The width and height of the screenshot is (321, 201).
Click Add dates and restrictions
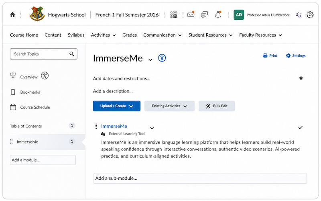(122, 78)
